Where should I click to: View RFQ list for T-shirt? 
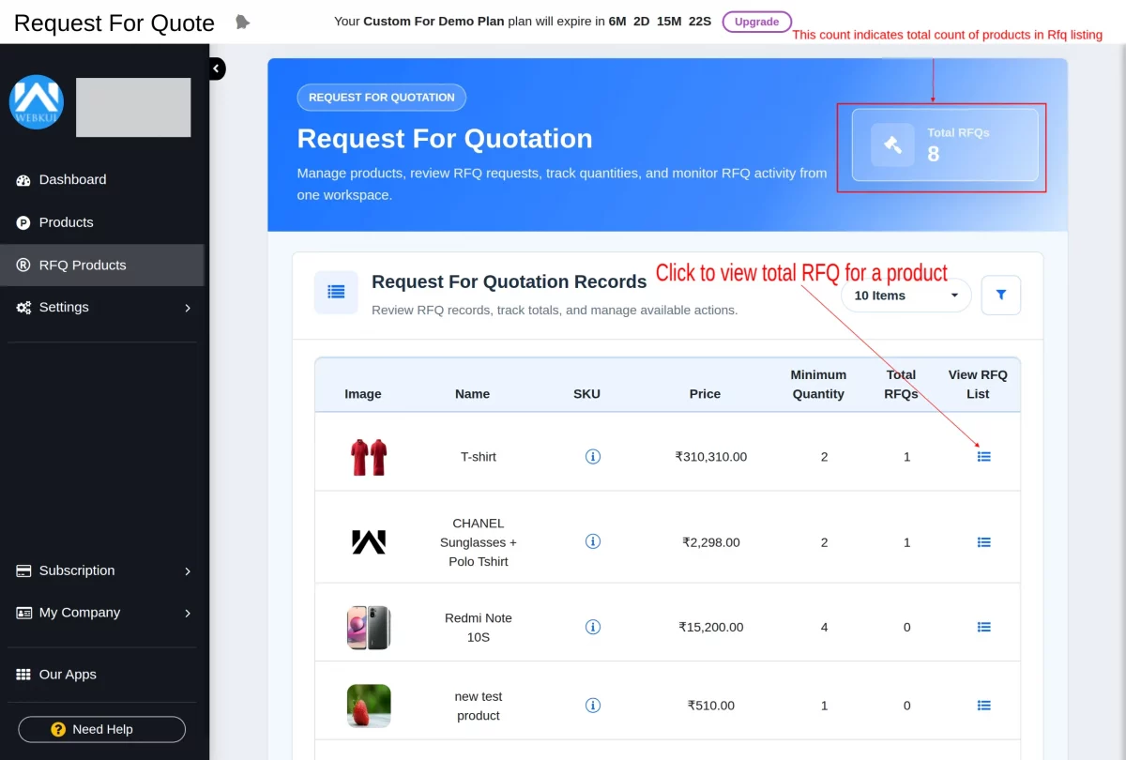(984, 457)
